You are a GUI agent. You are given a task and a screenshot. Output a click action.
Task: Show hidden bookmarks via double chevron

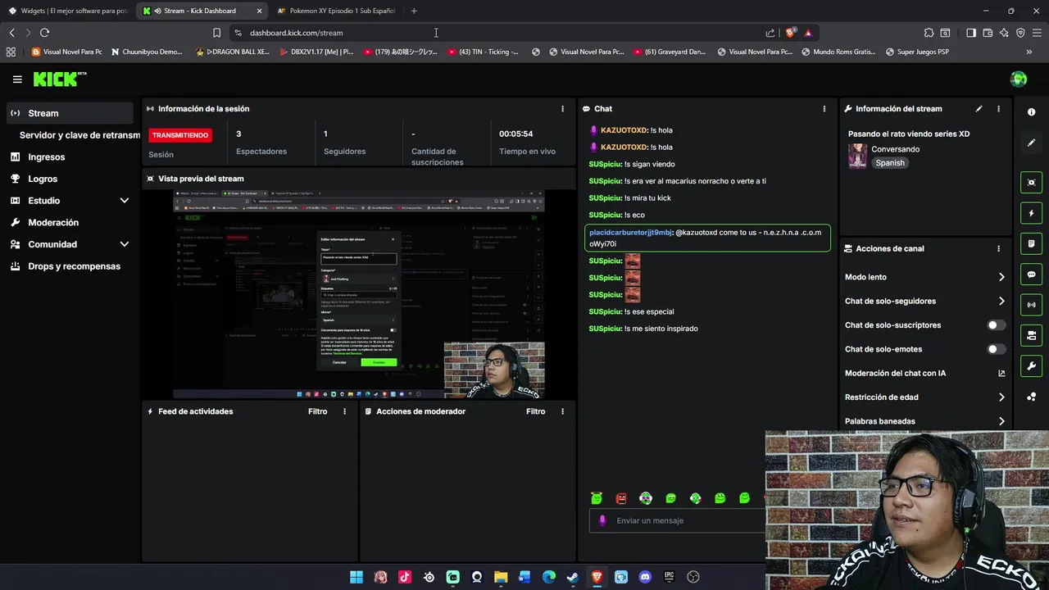[1029, 52]
